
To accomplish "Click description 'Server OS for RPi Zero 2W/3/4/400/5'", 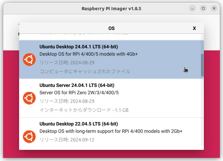I will pos(79,93).
